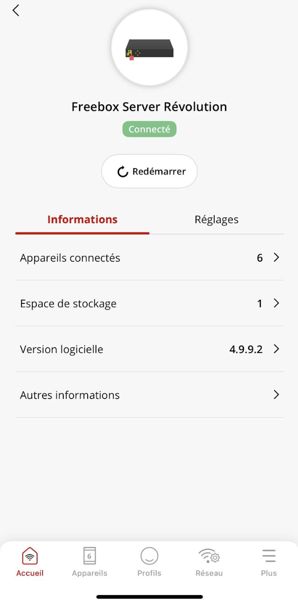This screenshot has width=298, height=602.
Task: Open the Appareils devices icon
Action: 90,556
